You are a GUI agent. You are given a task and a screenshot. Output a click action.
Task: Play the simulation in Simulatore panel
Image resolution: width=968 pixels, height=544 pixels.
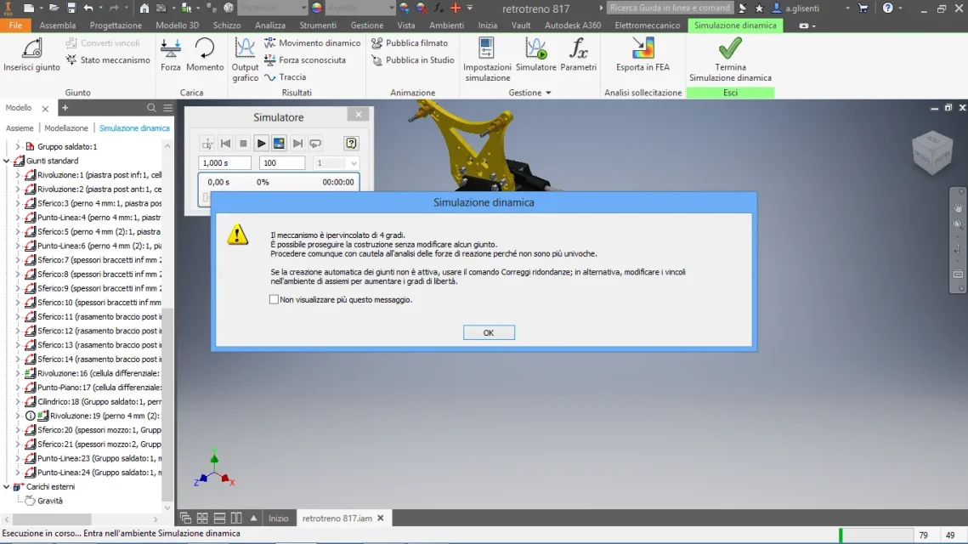click(261, 144)
